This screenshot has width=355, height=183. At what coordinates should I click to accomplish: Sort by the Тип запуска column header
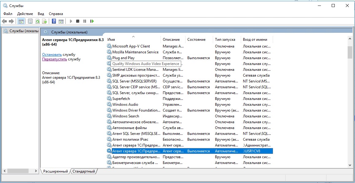pyautogui.click(x=227, y=40)
